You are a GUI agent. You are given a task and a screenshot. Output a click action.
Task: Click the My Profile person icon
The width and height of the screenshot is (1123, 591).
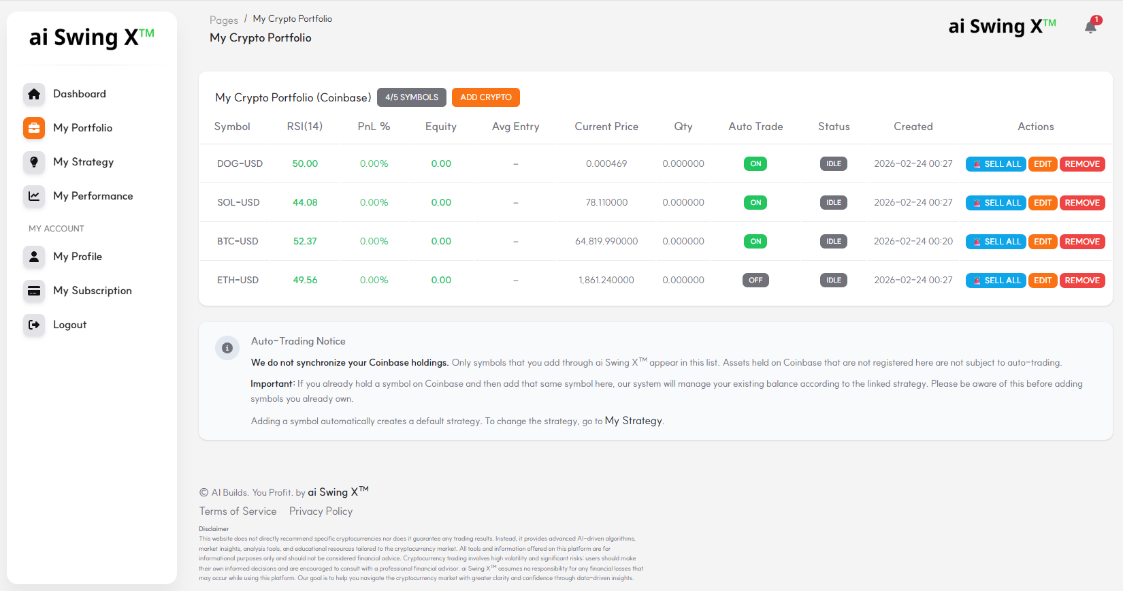[34, 257]
